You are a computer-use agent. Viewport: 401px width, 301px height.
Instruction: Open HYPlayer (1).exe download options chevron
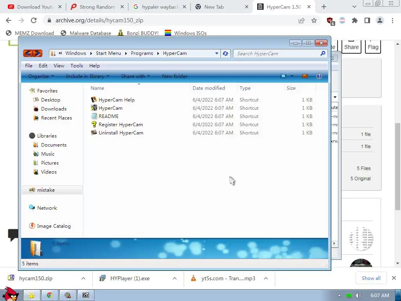click(x=174, y=278)
